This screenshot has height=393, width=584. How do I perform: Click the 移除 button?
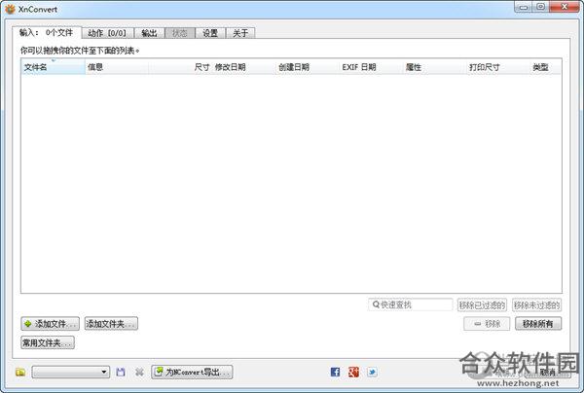tap(487, 324)
